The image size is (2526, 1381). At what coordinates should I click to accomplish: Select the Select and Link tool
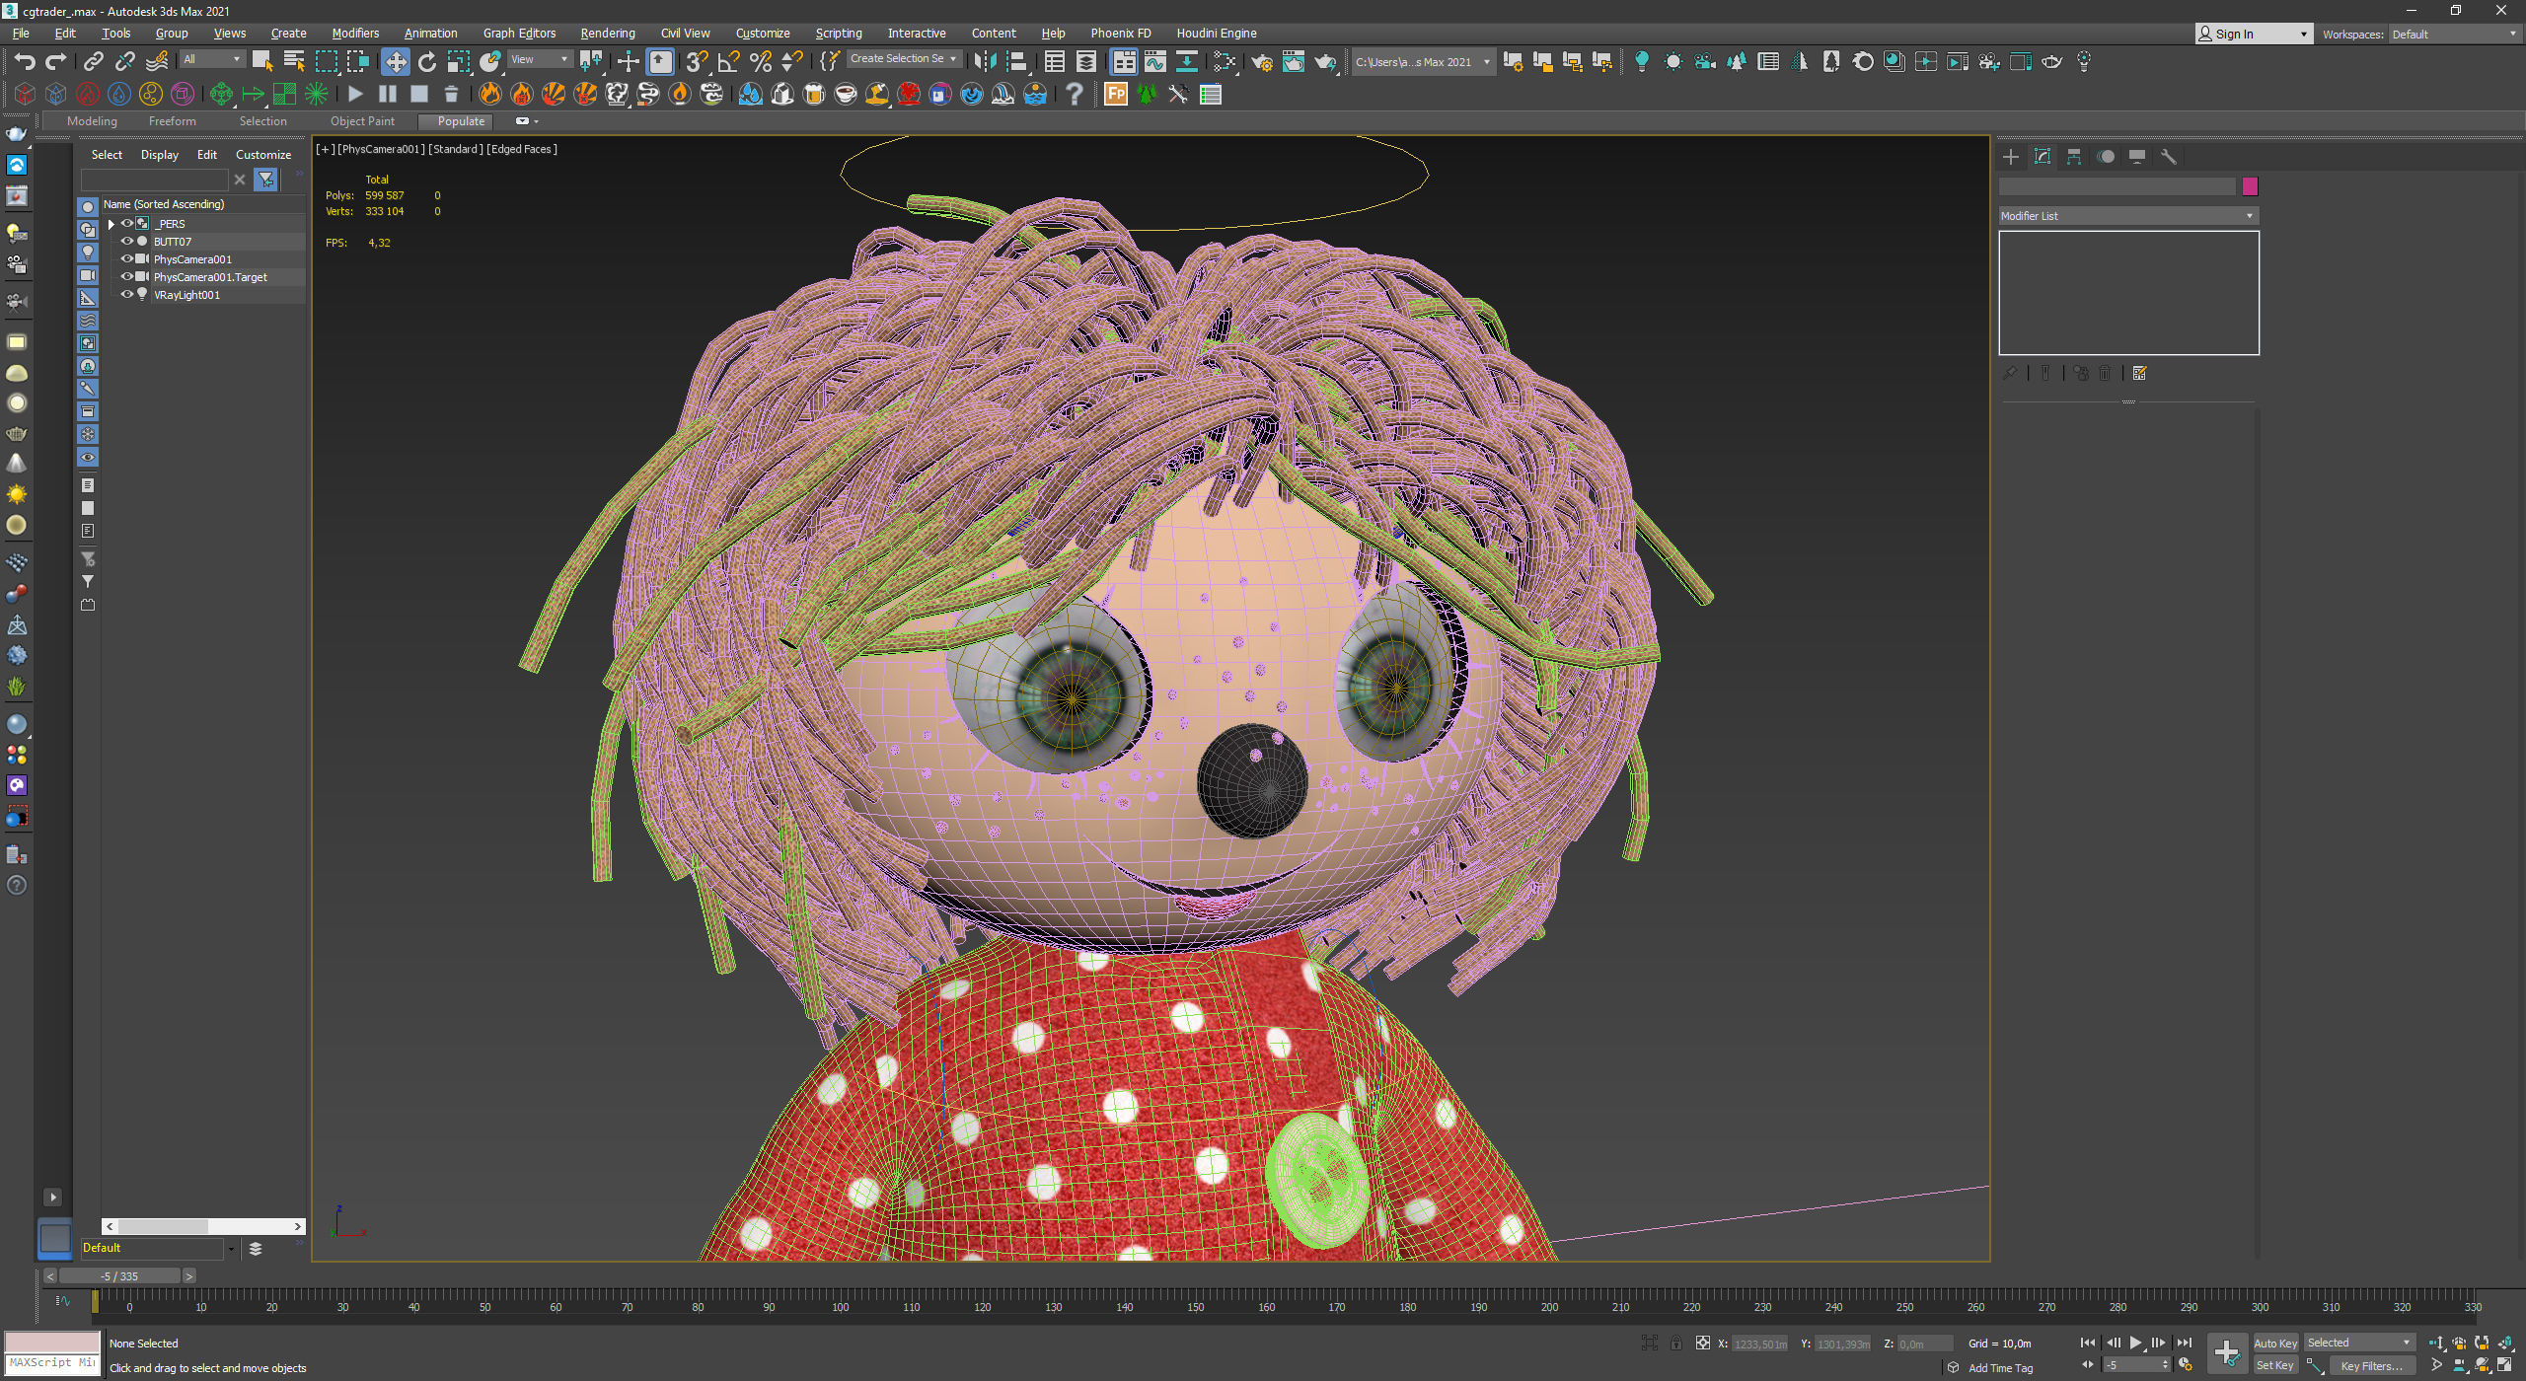point(93,62)
